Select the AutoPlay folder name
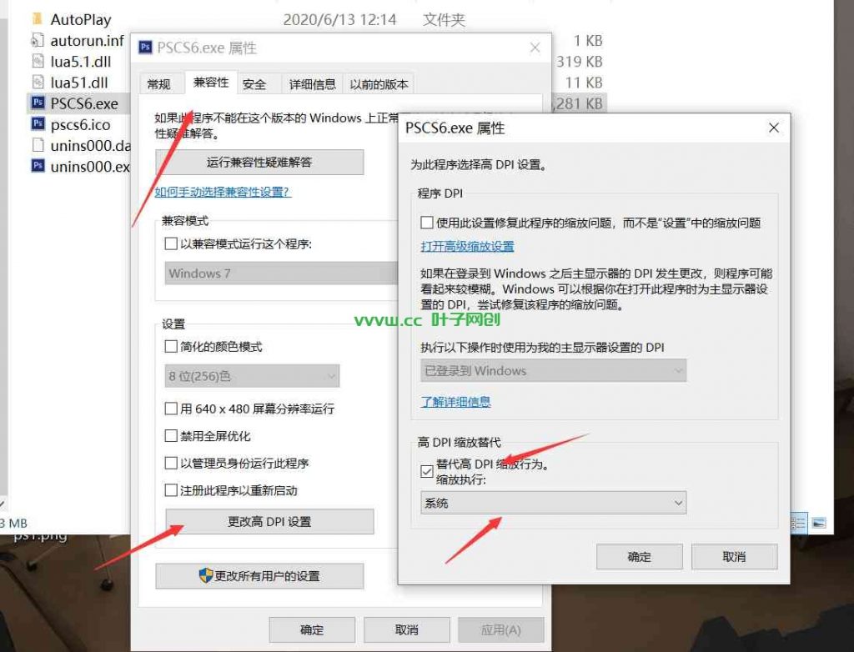Image resolution: width=854 pixels, height=652 pixels. tap(81, 20)
